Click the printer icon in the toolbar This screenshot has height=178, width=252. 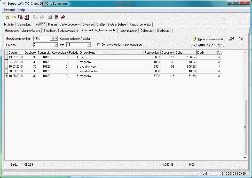point(50,18)
